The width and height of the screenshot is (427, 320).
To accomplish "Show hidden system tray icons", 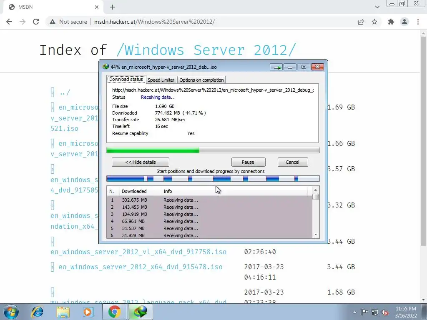I will click(x=354, y=312).
